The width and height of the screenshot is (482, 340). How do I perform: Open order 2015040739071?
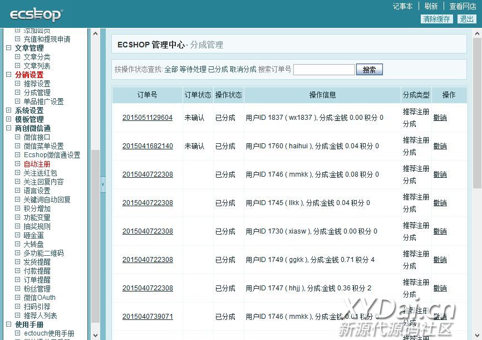(147, 317)
